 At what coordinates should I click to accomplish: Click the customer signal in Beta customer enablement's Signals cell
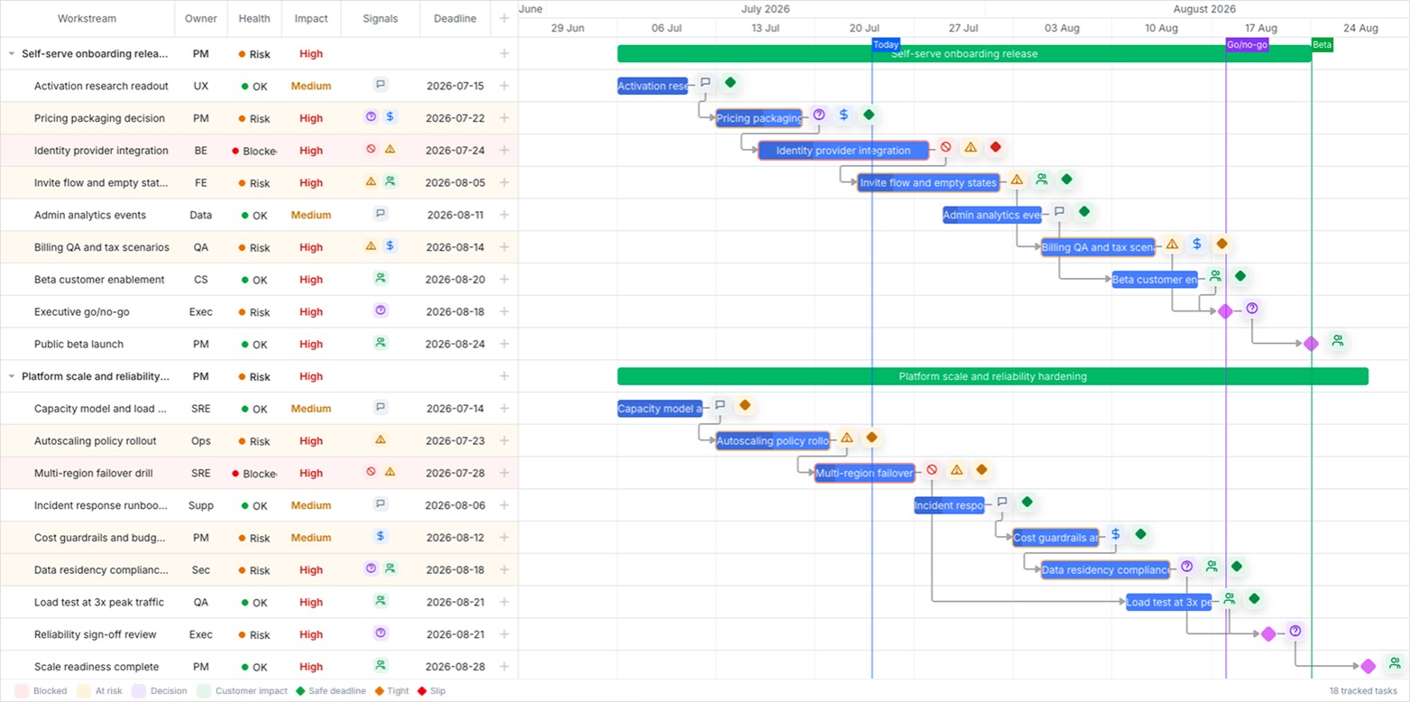pyautogui.click(x=381, y=278)
